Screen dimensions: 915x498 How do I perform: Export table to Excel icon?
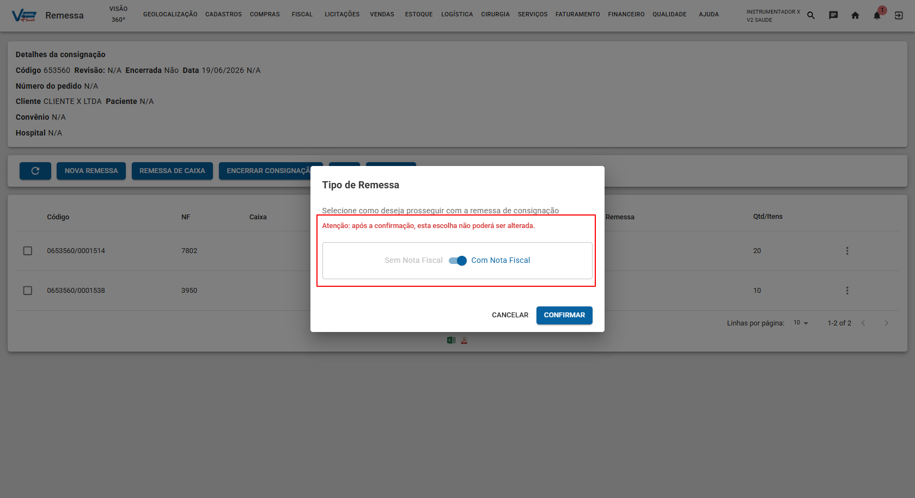coord(451,340)
